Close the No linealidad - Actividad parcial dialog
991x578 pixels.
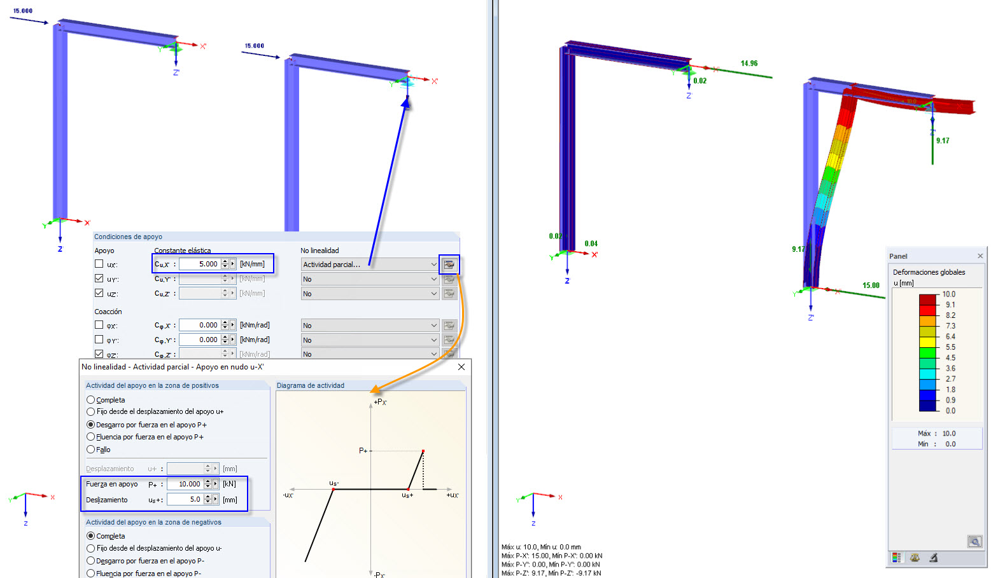click(x=461, y=367)
